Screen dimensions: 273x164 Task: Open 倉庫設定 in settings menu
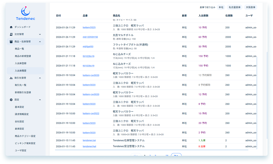pyautogui.click(x=19, y=128)
